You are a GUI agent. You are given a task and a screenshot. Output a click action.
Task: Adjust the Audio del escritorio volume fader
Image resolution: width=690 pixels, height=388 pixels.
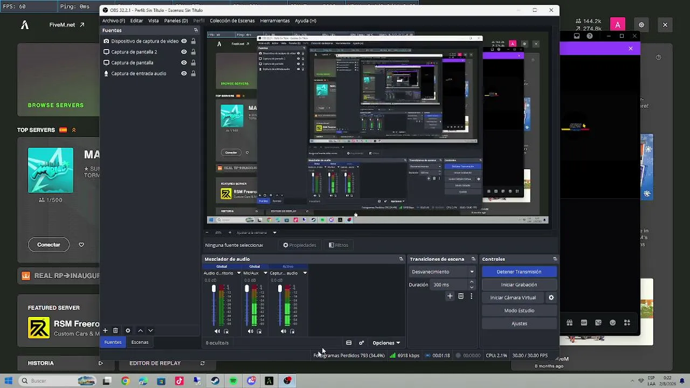tap(214, 289)
